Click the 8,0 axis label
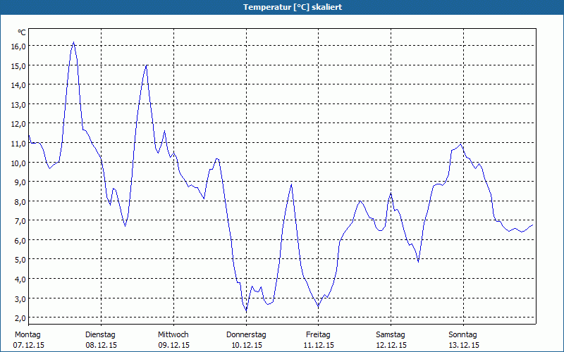This screenshot has height=352, width=564. pyautogui.click(x=20, y=201)
